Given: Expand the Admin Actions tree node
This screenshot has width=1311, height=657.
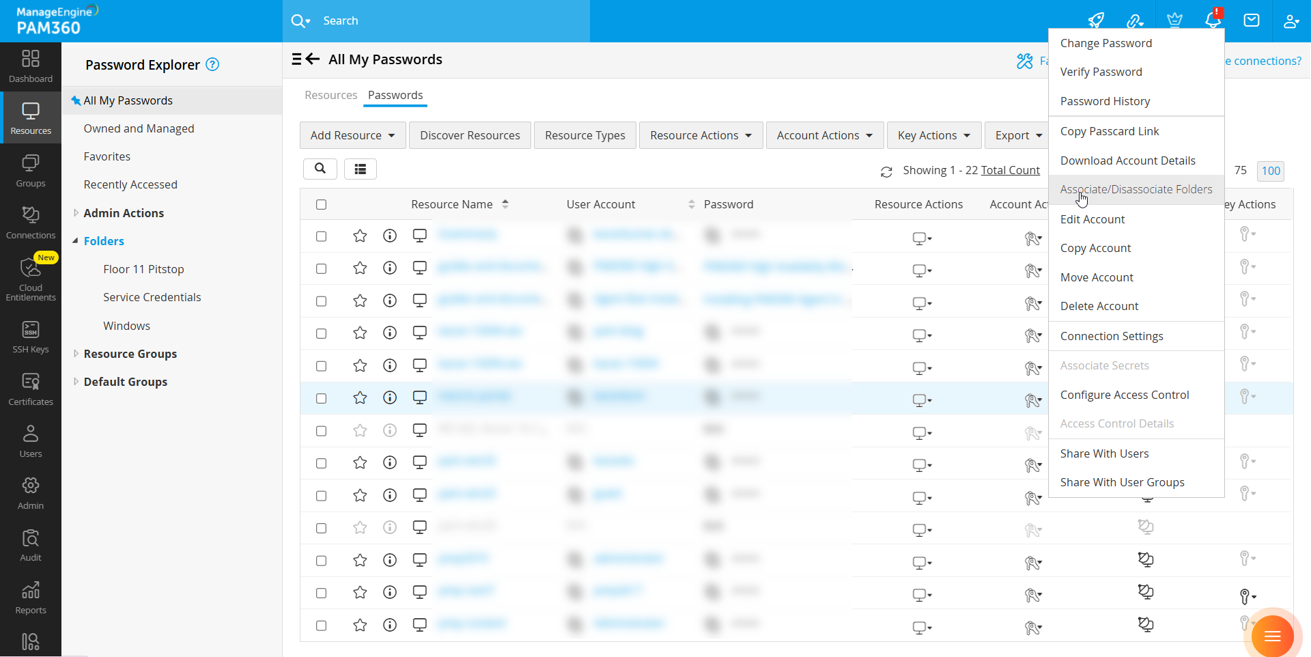Looking at the screenshot, I should [76, 213].
